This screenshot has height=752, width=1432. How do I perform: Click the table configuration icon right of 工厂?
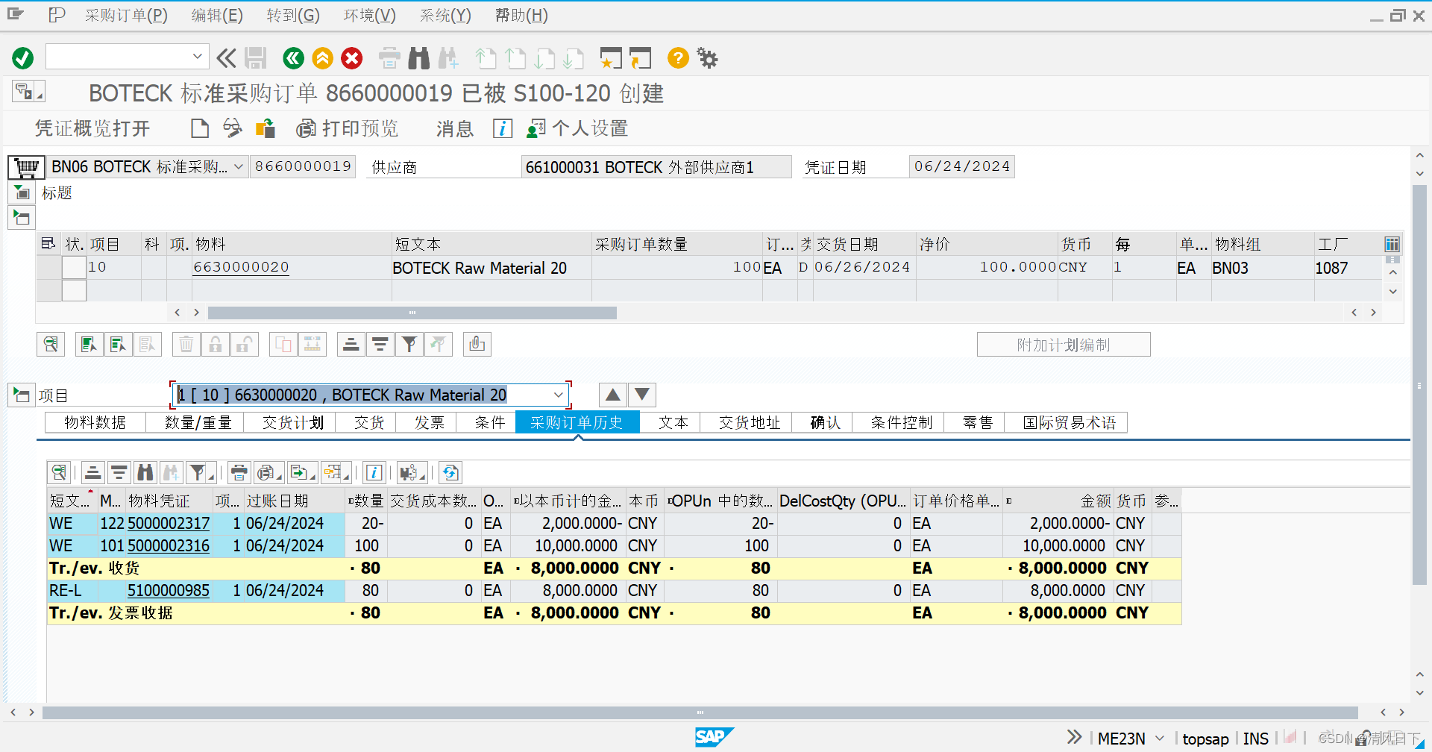click(1392, 244)
